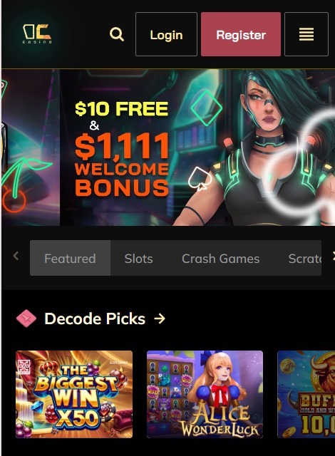Screen dimensions: 335x456
Task: Open the Buffalo Hold and Win game
Action: (306, 394)
